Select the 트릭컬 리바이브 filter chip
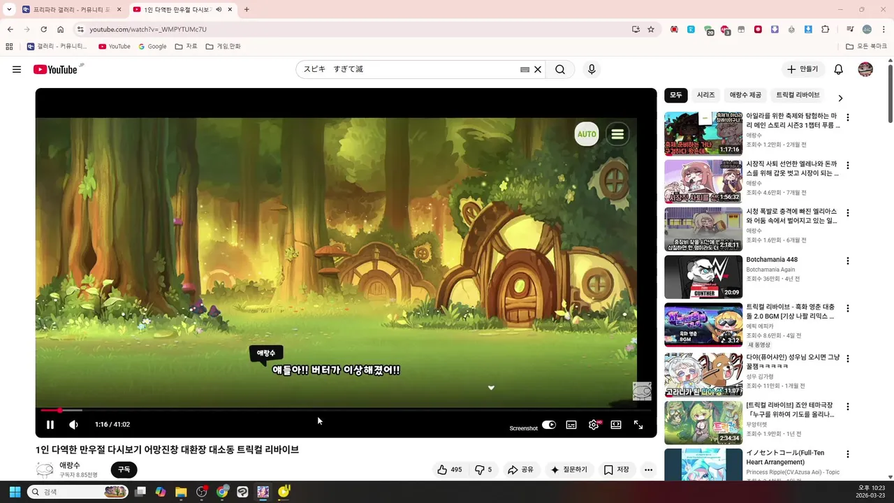The height and width of the screenshot is (503, 894). [798, 95]
